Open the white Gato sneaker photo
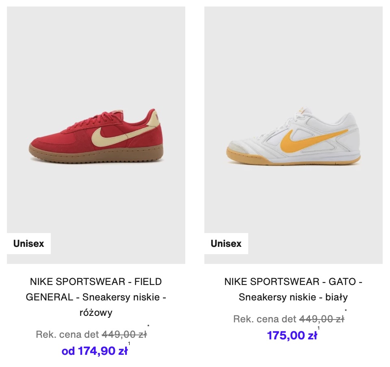 [x=293, y=135]
